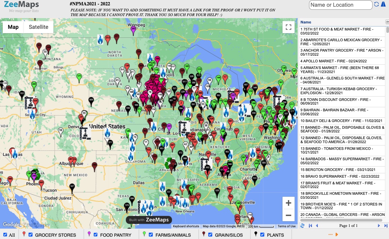
Task: Uncheck the GROCERY STORES checkbox
Action: tap(31, 235)
